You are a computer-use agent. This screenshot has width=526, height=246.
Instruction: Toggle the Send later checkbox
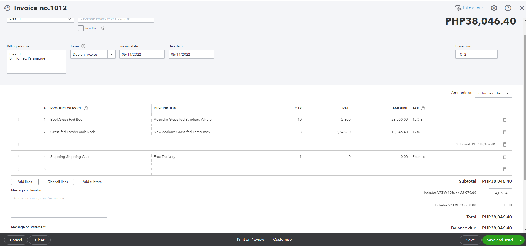pyautogui.click(x=81, y=28)
